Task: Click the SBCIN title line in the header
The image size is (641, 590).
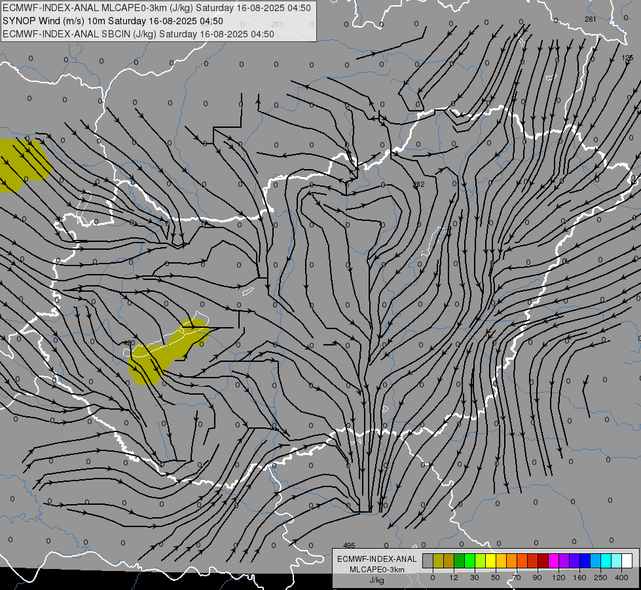Action: click(x=138, y=34)
